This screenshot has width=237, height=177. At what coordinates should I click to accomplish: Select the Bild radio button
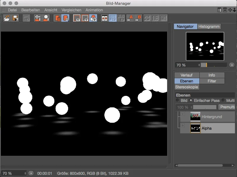[177, 100]
